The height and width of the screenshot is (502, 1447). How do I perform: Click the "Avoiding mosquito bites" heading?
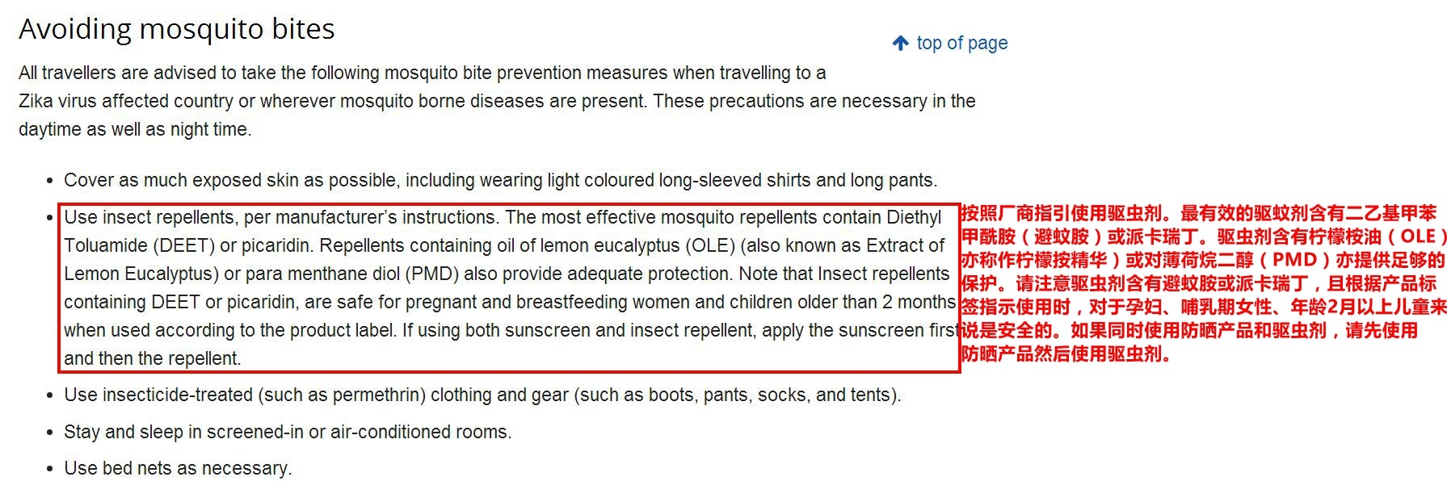click(x=176, y=29)
